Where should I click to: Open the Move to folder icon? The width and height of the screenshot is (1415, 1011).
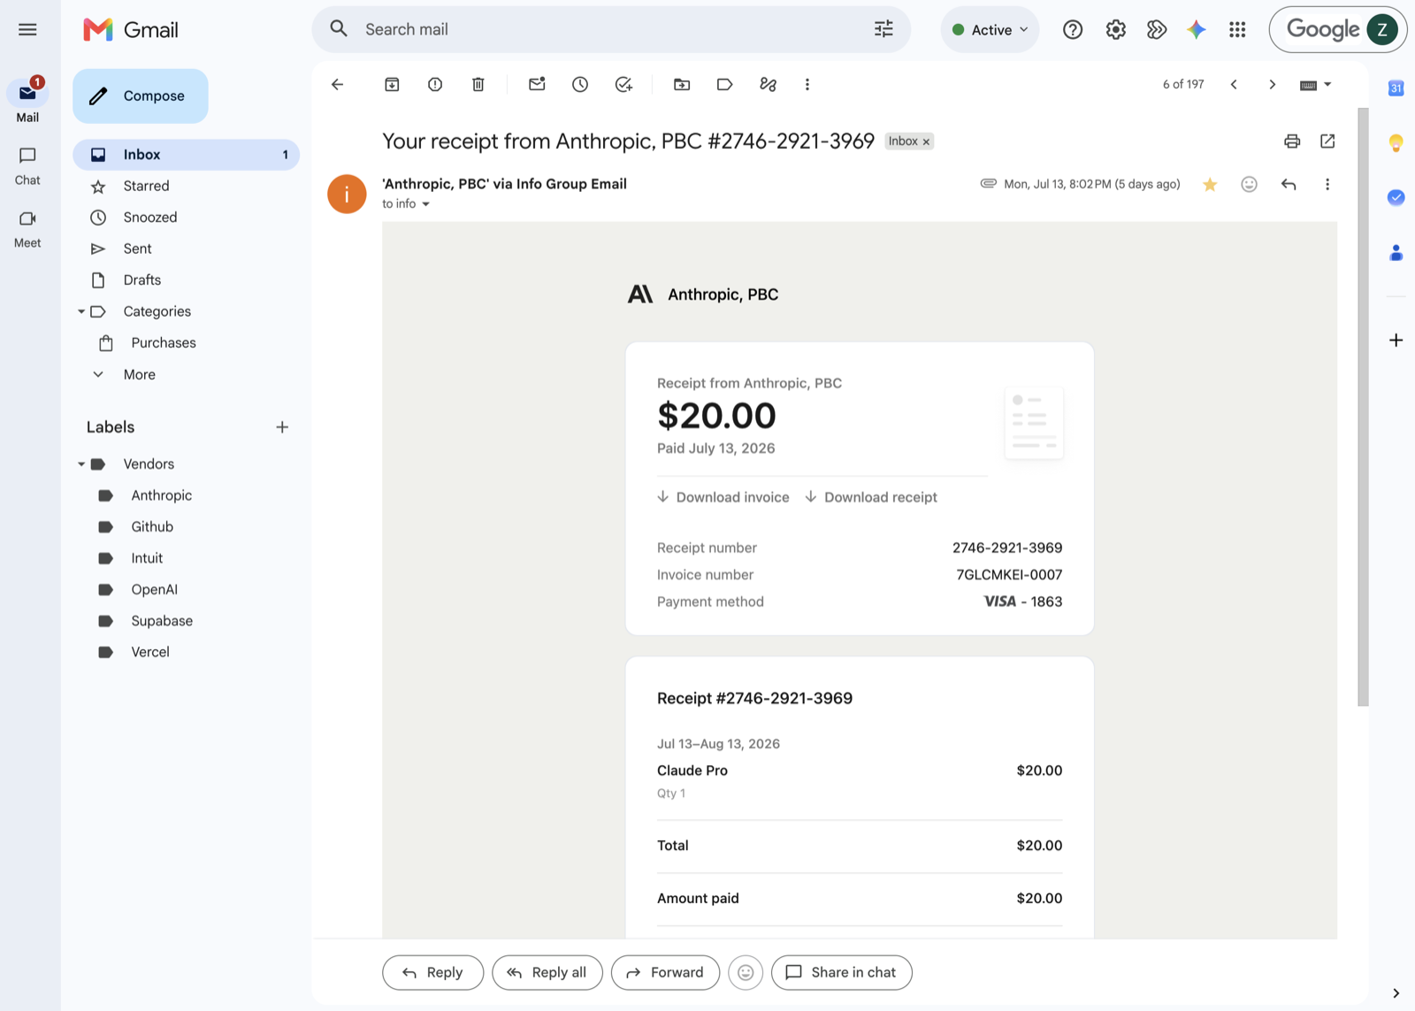tap(682, 84)
